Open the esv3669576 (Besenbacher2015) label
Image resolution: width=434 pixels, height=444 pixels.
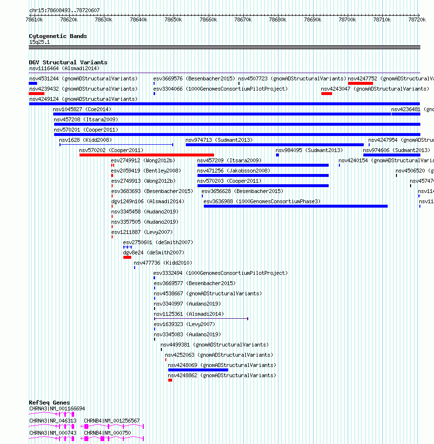pos(195,78)
